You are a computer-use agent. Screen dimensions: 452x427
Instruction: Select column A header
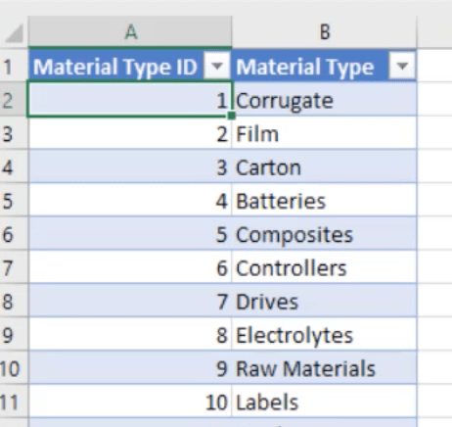pyautogui.click(x=130, y=32)
